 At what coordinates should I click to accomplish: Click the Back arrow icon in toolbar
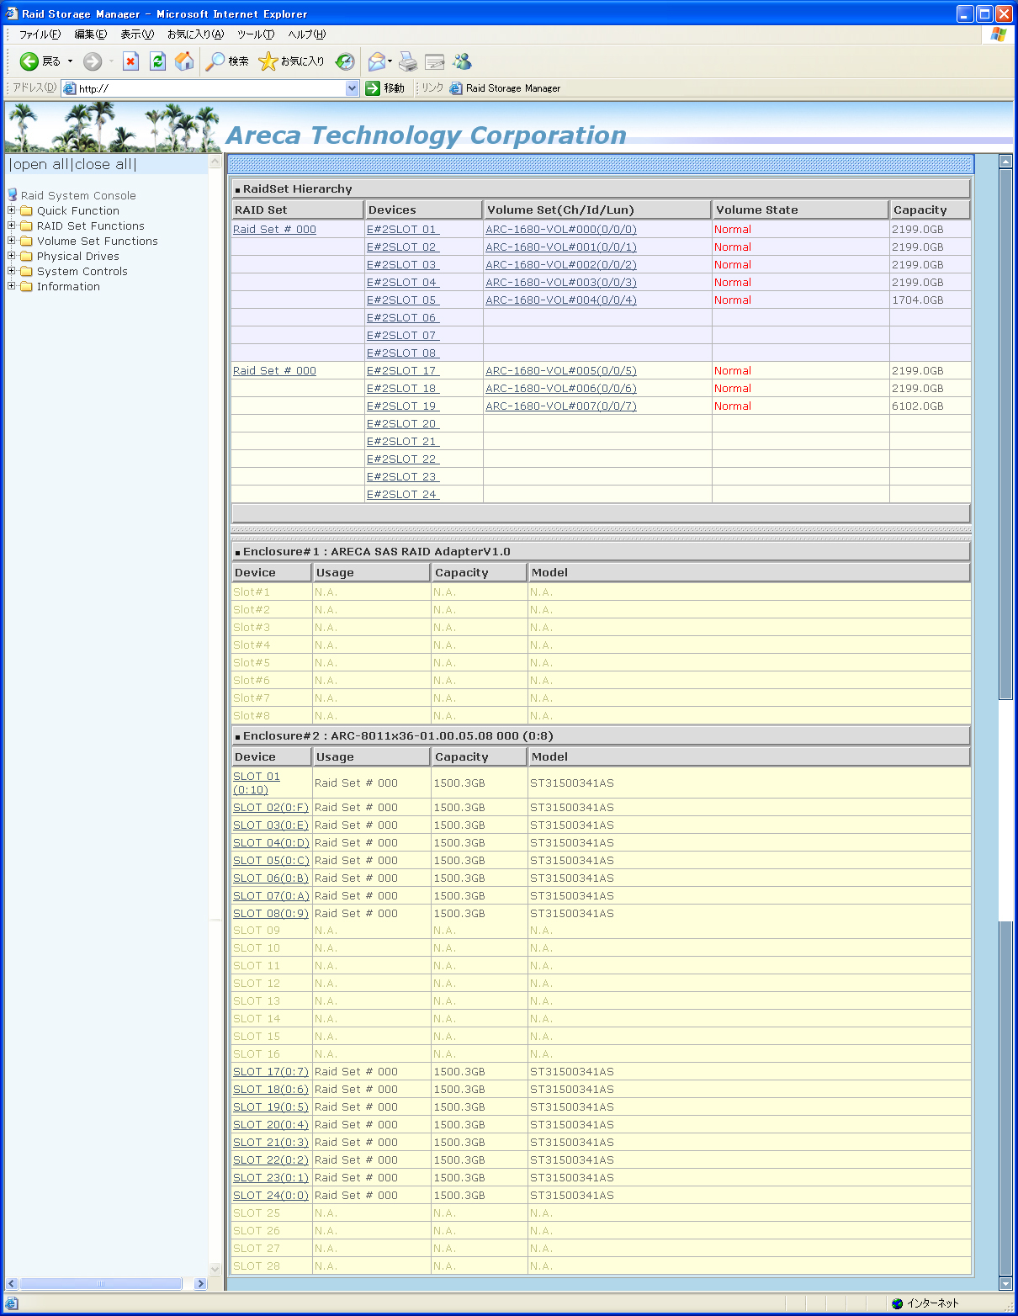coord(29,61)
